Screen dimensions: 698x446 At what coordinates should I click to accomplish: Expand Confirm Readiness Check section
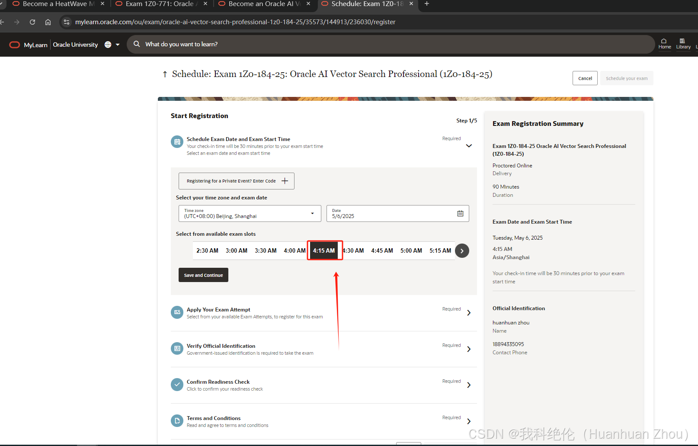point(469,385)
